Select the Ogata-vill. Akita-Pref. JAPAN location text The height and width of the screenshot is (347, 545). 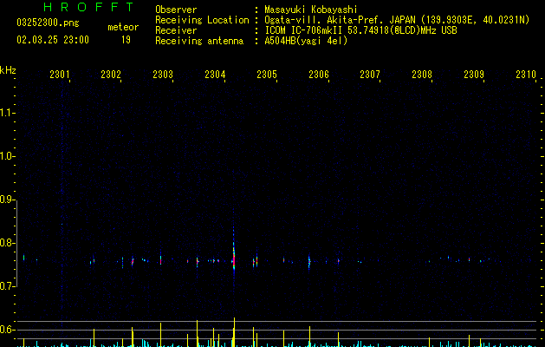[397, 20]
